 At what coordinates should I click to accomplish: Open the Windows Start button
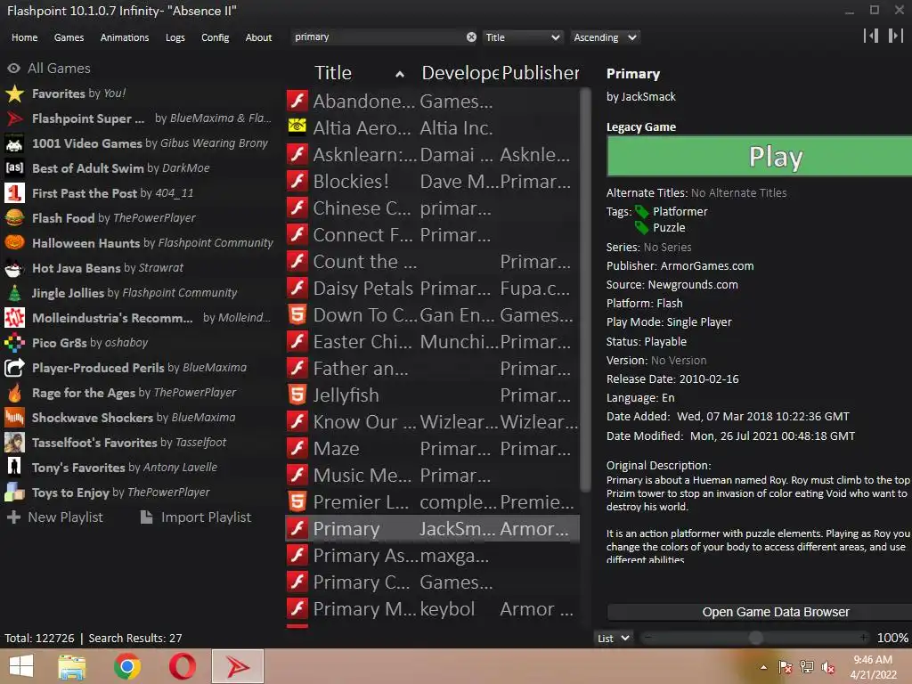coord(21,666)
